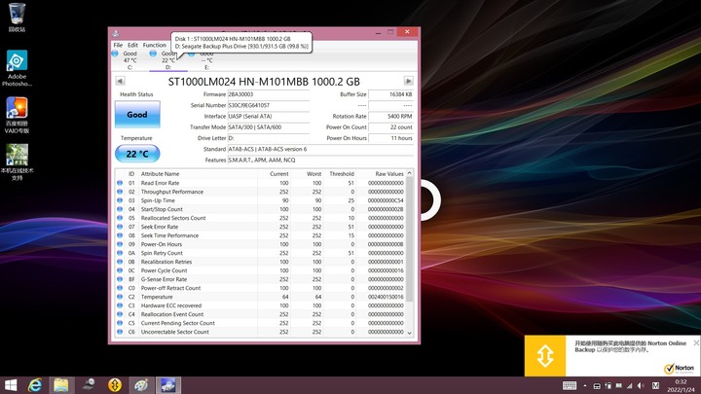Click the Norton Online Backup notification text
Screen dimensions: 701x394
tap(630, 346)
